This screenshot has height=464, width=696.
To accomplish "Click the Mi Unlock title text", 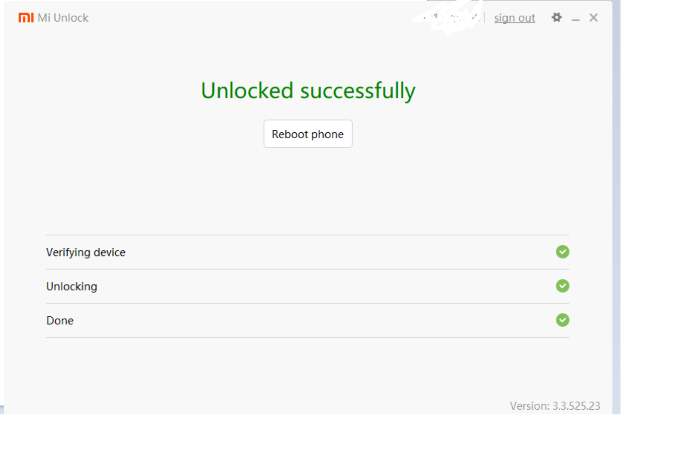I will [63, 18].
